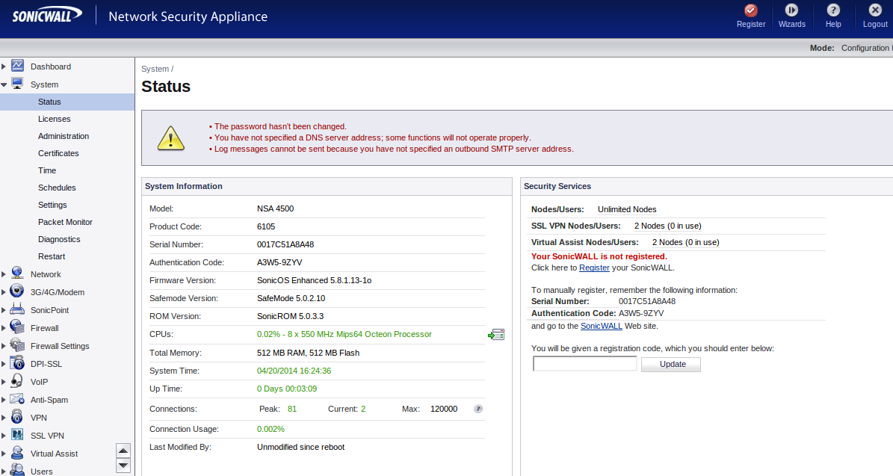Click the Logout icon in the header
Image resolution: width=893 pixels, height=476 pixels.
pos(875,10)
